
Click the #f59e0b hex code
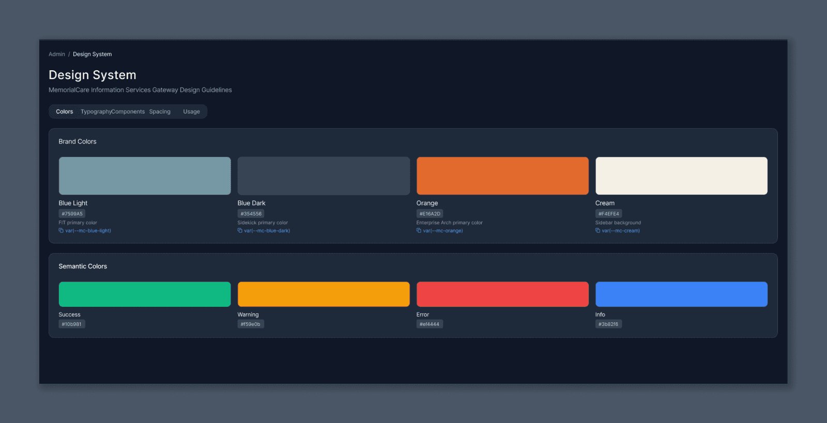click(251, 324)
